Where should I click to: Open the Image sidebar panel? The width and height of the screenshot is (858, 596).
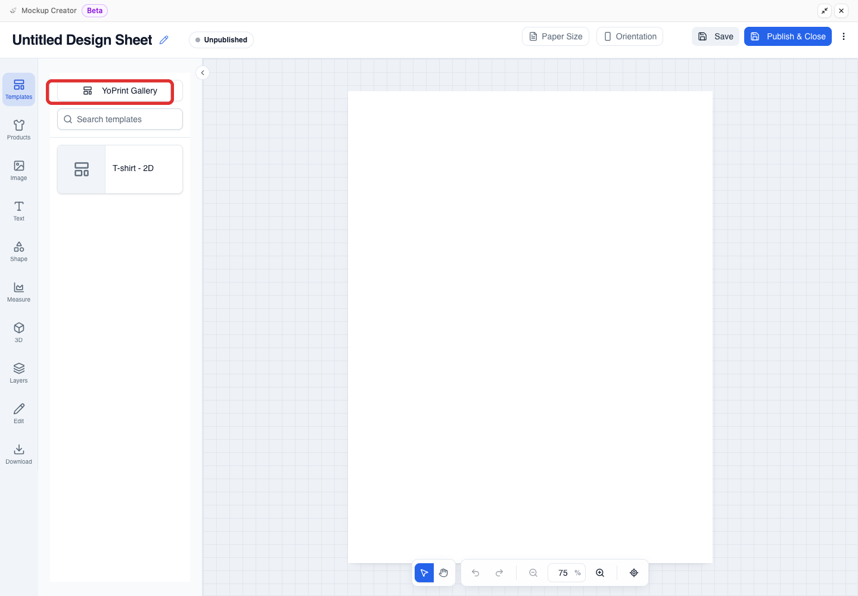(x=18, y=170)
